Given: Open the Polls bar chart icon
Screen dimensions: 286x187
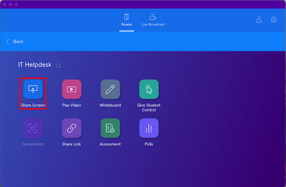Looking at the screenshot, I should (149, 128).
